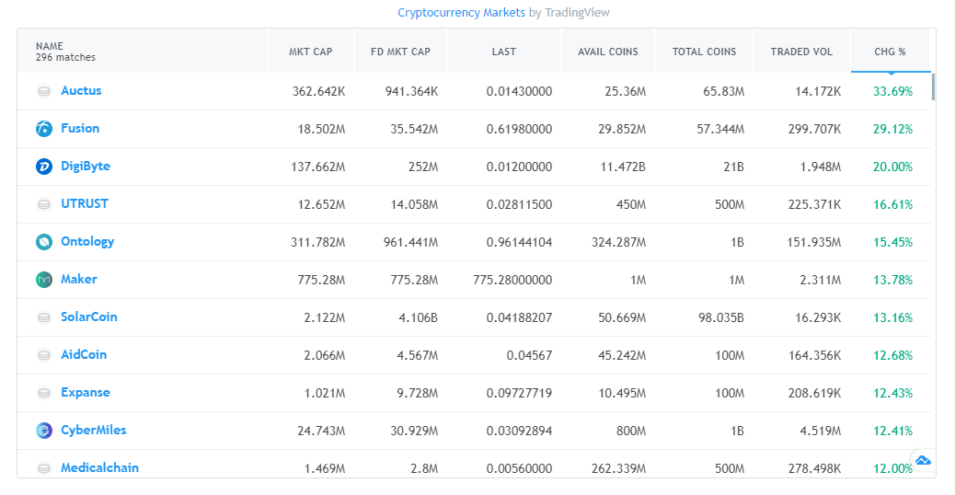
Task: Open the Cryptocurrency Markets link
Action: tap(461, 13)
